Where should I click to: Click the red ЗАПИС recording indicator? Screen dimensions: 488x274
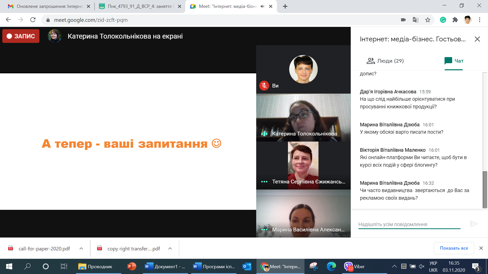click(21, 36)
